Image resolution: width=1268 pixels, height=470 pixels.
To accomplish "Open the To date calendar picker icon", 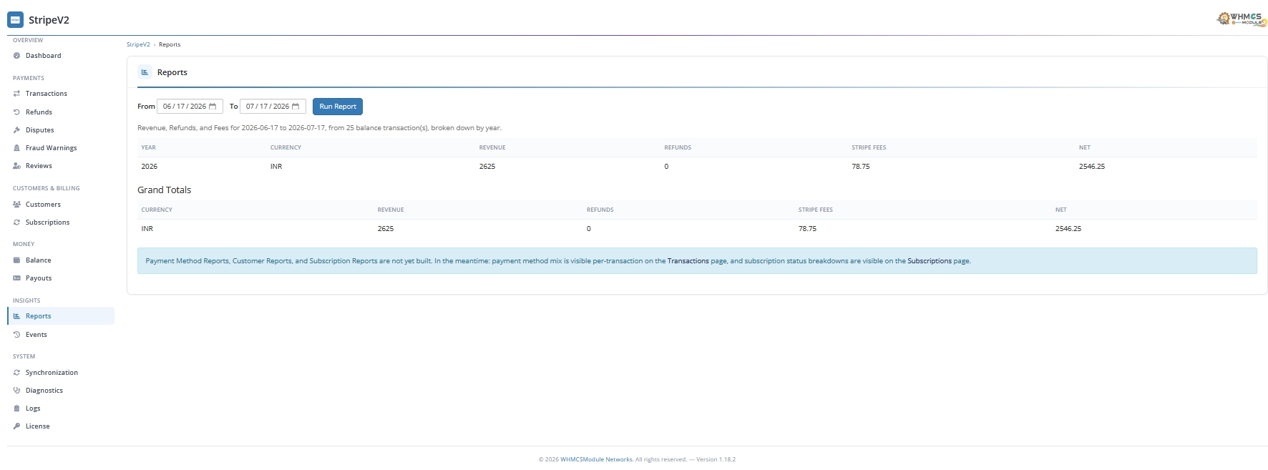I will 296,107.
